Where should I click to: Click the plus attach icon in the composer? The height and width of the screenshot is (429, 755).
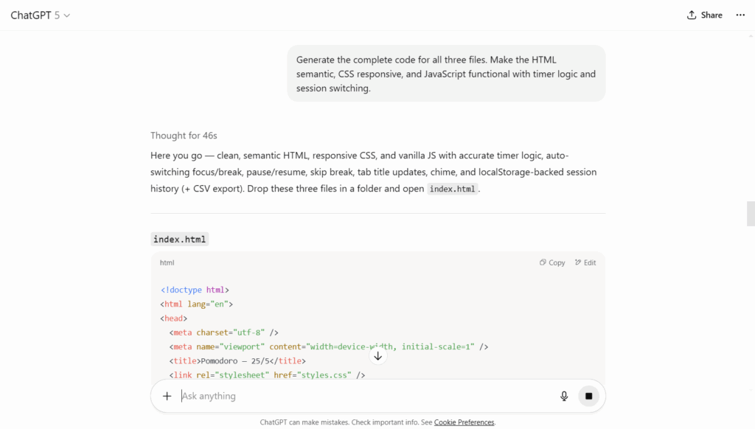point(167,396)
